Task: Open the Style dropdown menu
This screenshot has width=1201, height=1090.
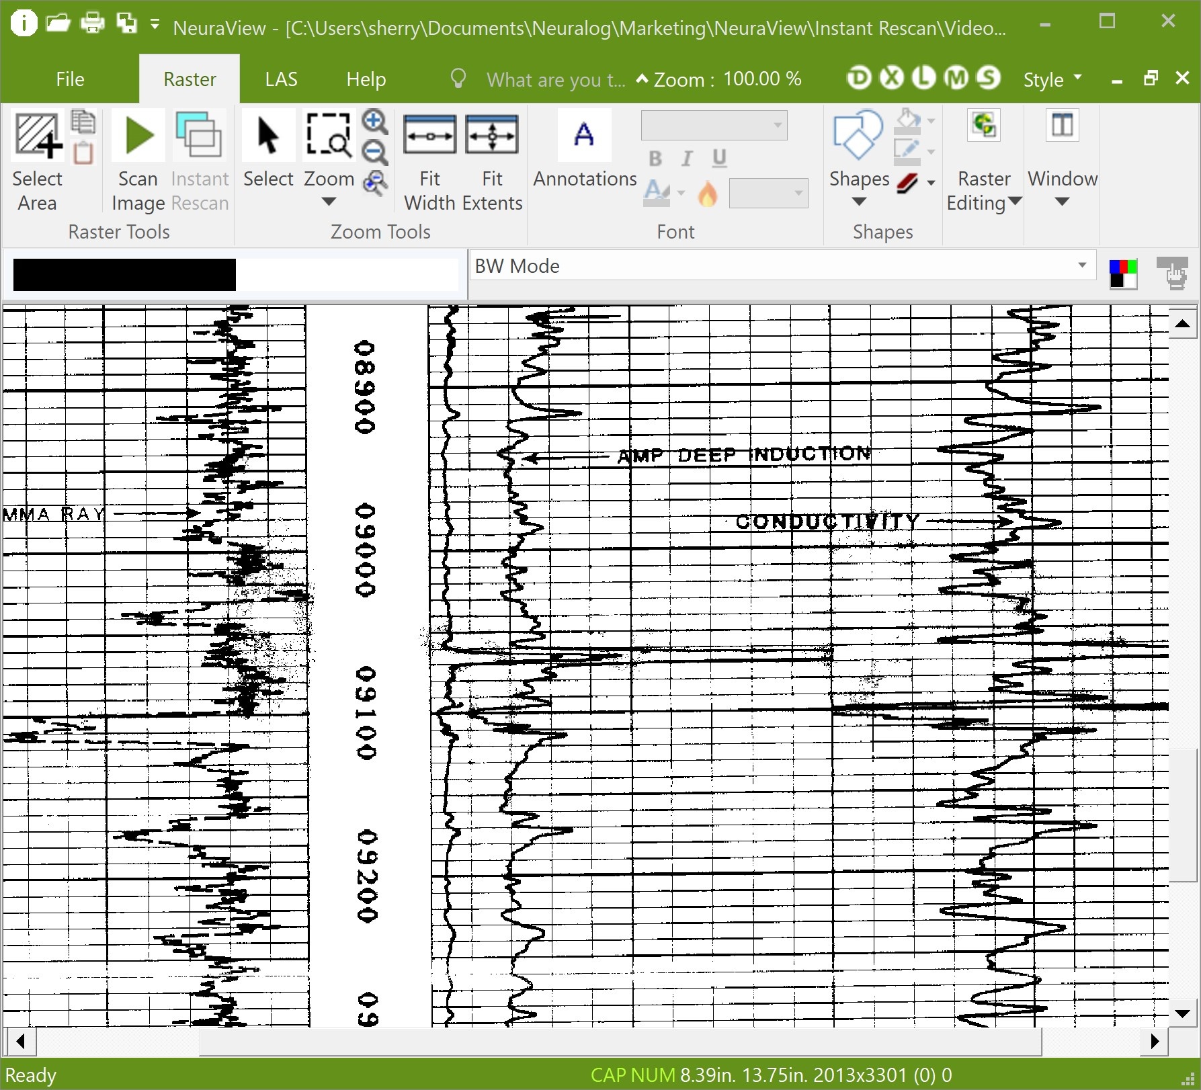Action: pos(1052,79)
